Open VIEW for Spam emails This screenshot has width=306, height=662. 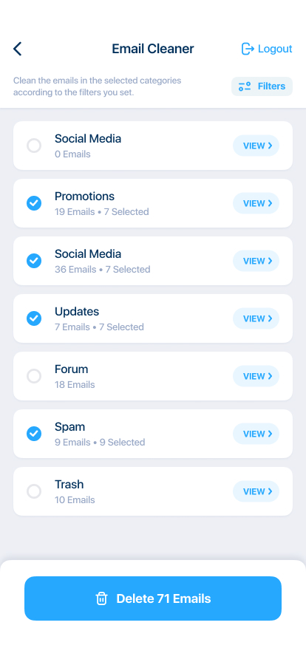tap(256, 434)
